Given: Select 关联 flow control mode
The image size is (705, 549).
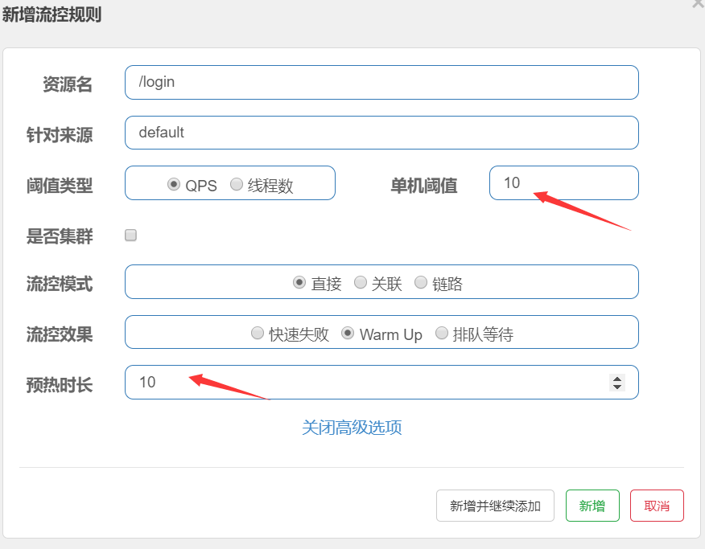Looking at the screenshot, I should point(361,282).
